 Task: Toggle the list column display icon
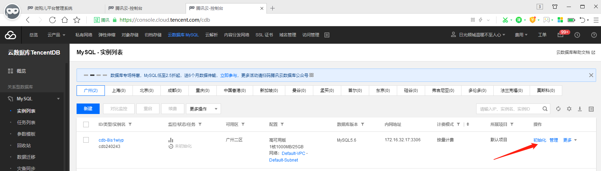[591, 109]
